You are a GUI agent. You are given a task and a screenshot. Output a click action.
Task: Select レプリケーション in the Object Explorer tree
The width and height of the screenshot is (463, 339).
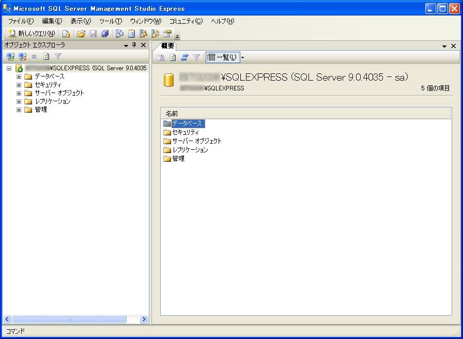coord(53,101)
